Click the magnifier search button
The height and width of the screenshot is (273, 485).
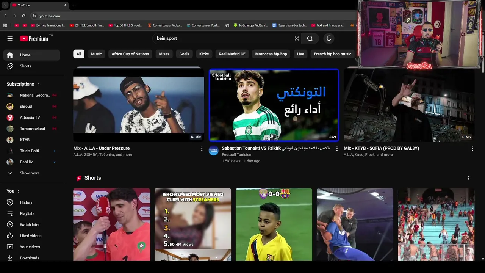pyautogui.click(x=310, y=38)
